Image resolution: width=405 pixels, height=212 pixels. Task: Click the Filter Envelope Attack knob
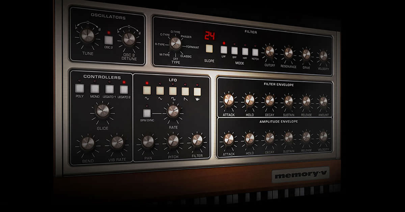(228, 99)
